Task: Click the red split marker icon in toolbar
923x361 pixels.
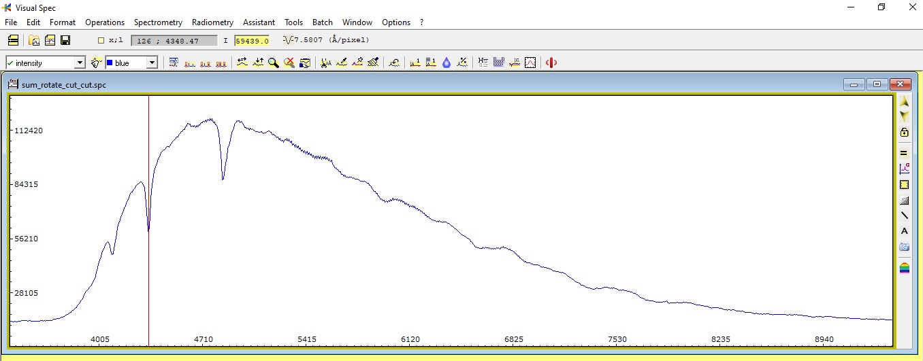Action: 551,63
